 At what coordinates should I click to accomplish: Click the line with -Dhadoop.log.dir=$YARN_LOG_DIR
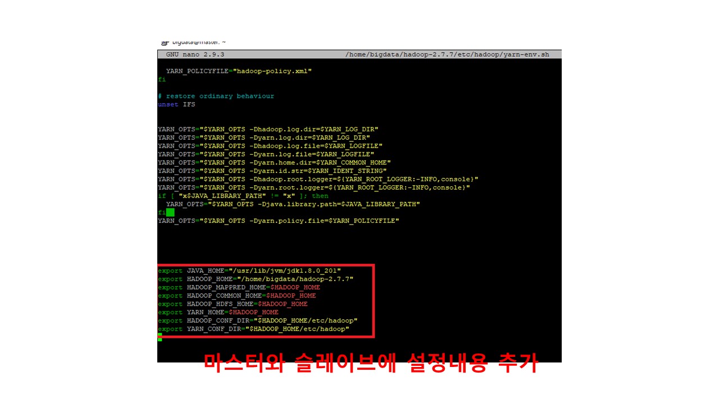(268, 129)
